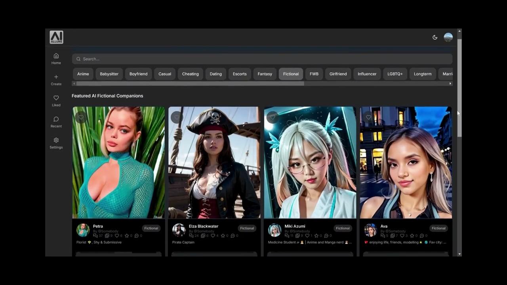507x285 pixels.
Task: Like Elza Blackwater using the heart overlay
Action: tap(177, 117)
